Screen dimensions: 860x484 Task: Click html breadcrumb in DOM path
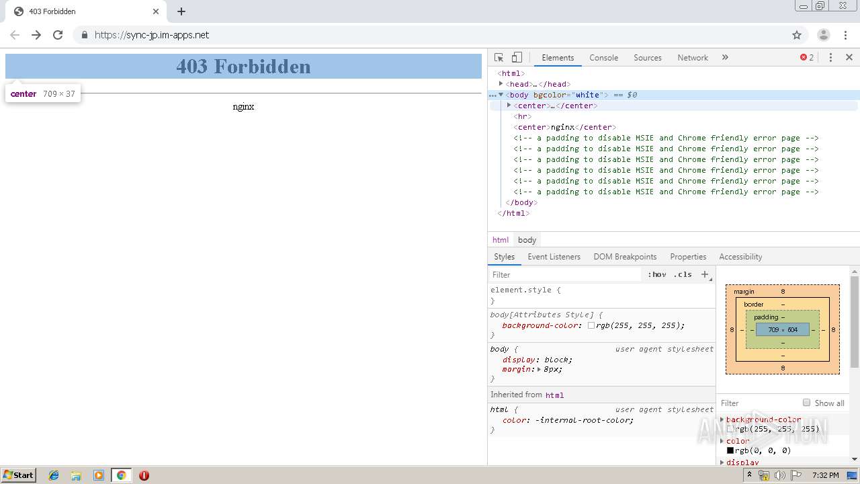[x=501, y=240]
